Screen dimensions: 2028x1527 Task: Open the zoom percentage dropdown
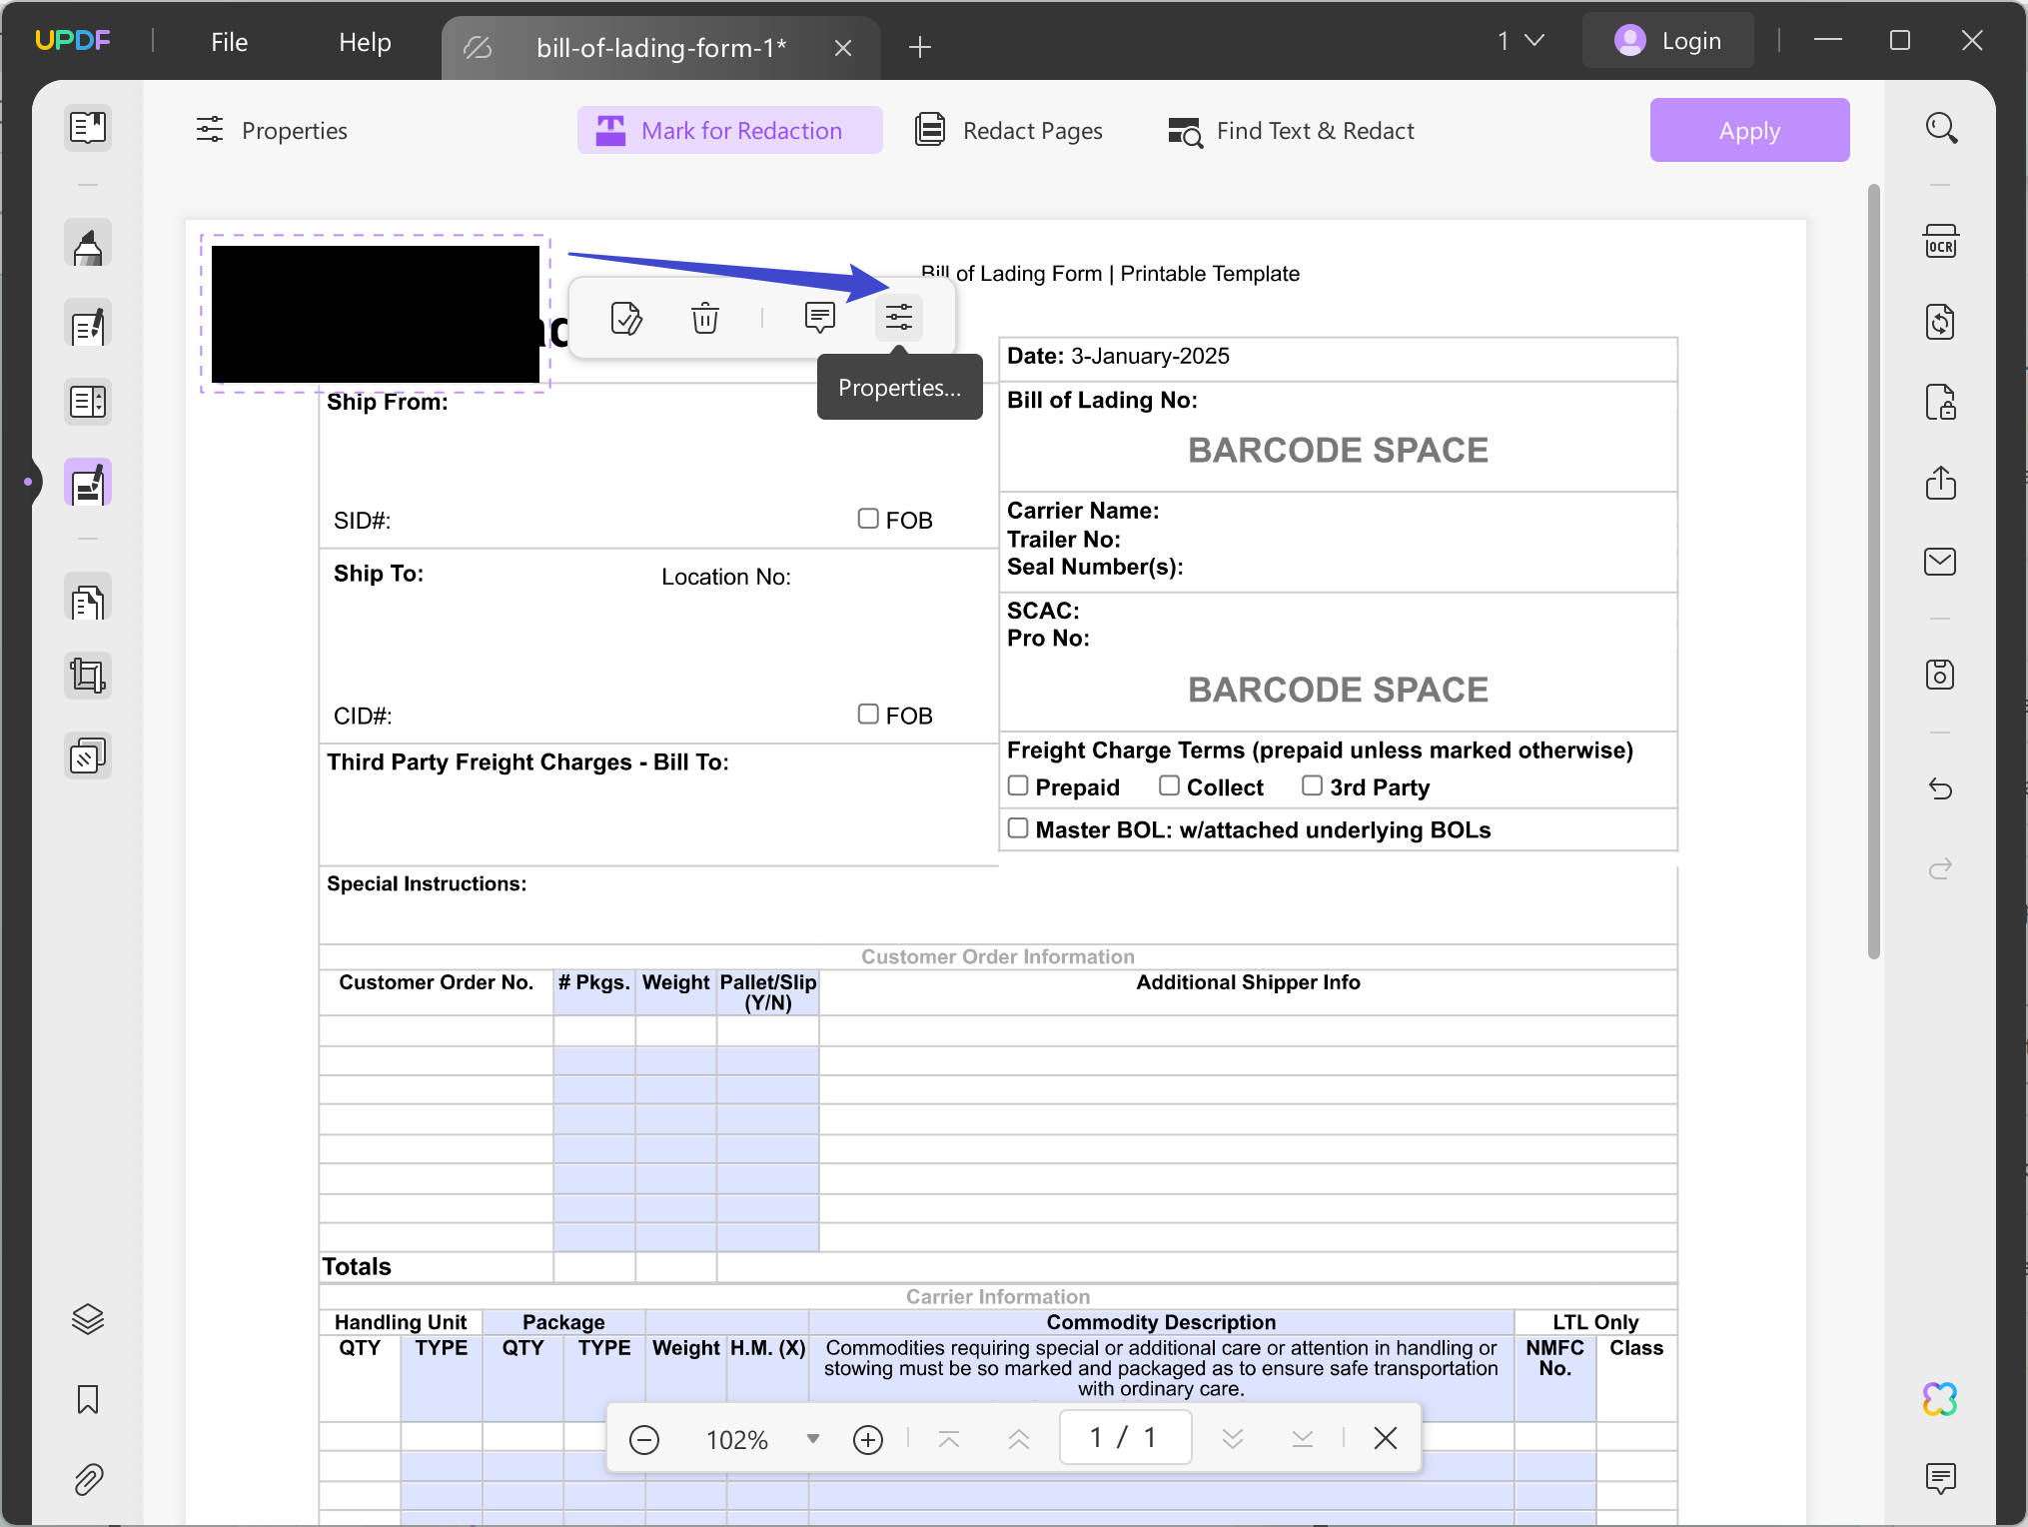pyautogui.click(x=812, y=1439)
